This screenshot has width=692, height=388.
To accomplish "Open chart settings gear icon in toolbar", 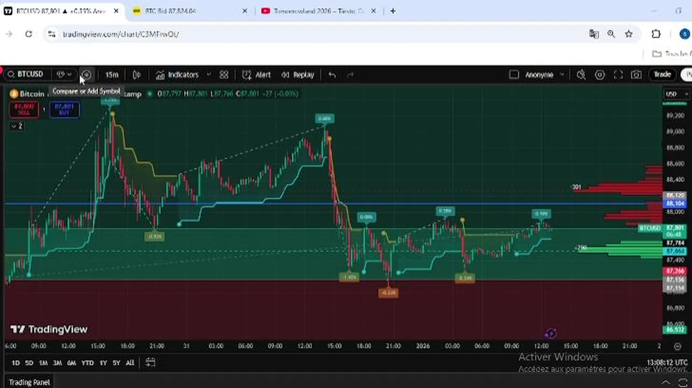I will click(600, 75).
